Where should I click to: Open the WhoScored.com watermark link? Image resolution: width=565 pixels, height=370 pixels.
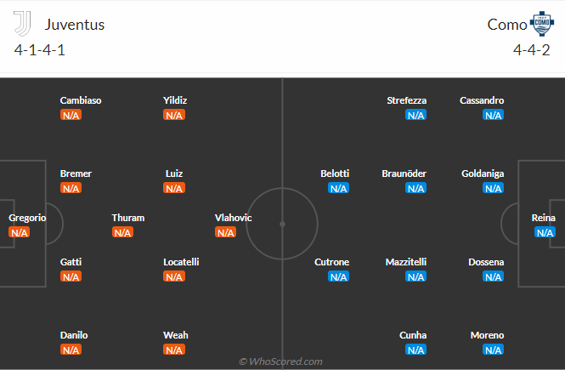point(282,361)
